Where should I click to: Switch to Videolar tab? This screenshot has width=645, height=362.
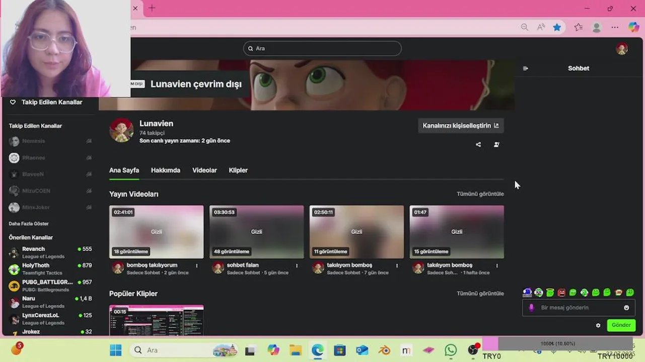tap(204, 170)
